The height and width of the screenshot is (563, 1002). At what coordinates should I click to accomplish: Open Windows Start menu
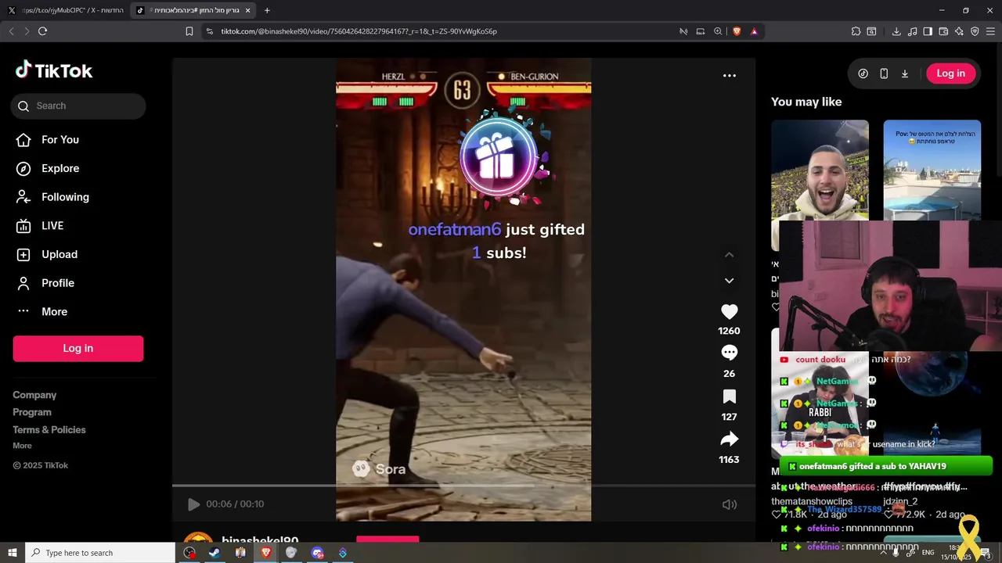click(x=12, y=553)
